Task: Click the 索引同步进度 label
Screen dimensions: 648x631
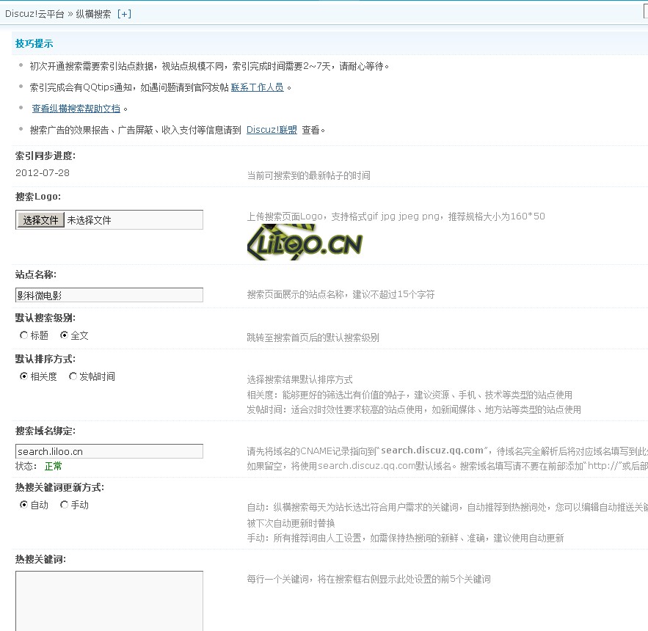Action: 45,156
